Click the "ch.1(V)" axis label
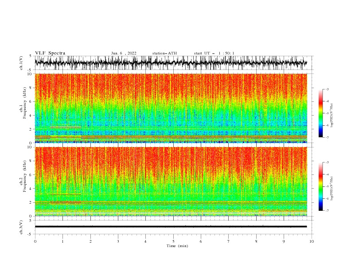This screenshot has width=351, height=271. (x=21, y=63)
